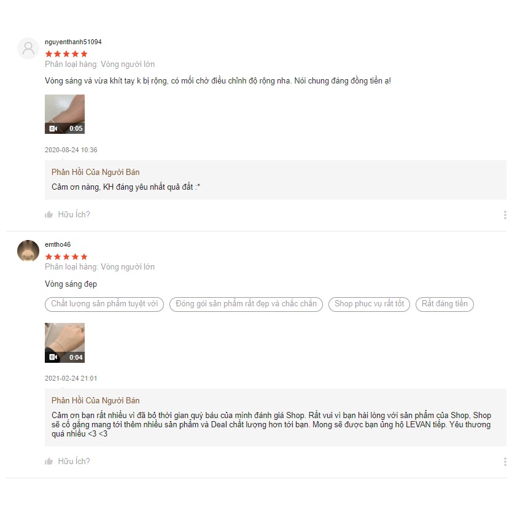The image size is (512, 512).
Task: Click 'Hữu Ích?' under the first review
Action: [74, 215]
